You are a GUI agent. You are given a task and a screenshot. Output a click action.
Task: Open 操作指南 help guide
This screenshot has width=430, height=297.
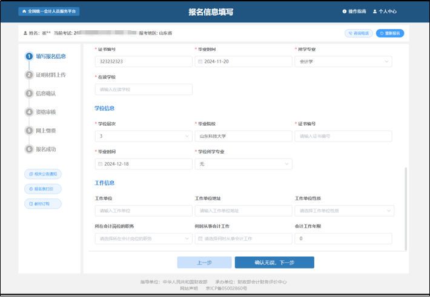pos(354,11)
